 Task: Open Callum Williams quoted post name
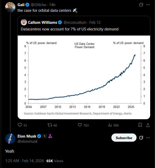pos(42,22)
